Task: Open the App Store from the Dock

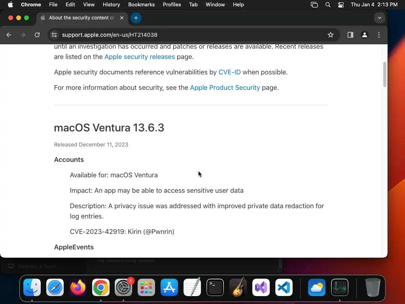Action: (x=169, y=287)
